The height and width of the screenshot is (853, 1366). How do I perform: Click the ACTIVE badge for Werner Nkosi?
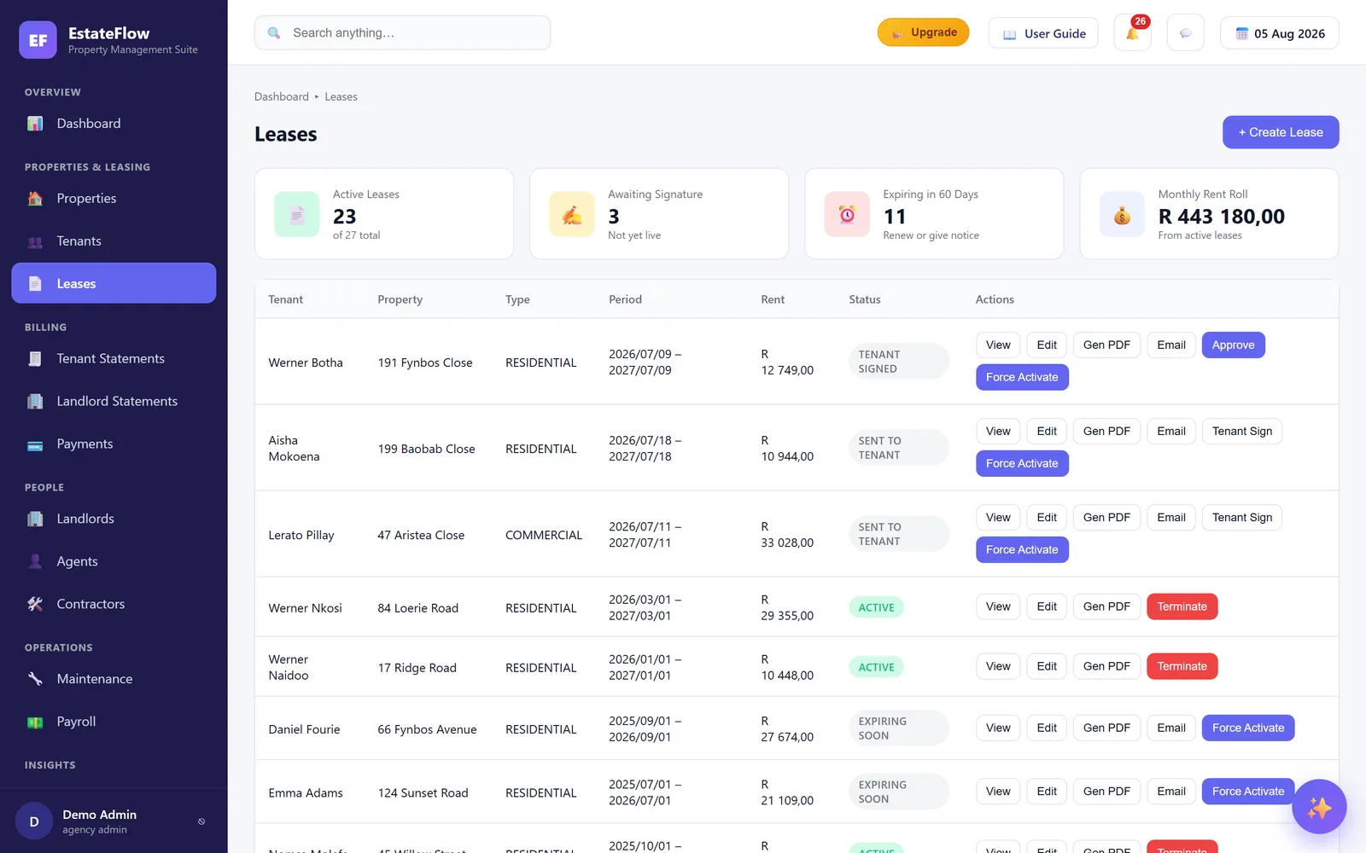tap(876, 607)
